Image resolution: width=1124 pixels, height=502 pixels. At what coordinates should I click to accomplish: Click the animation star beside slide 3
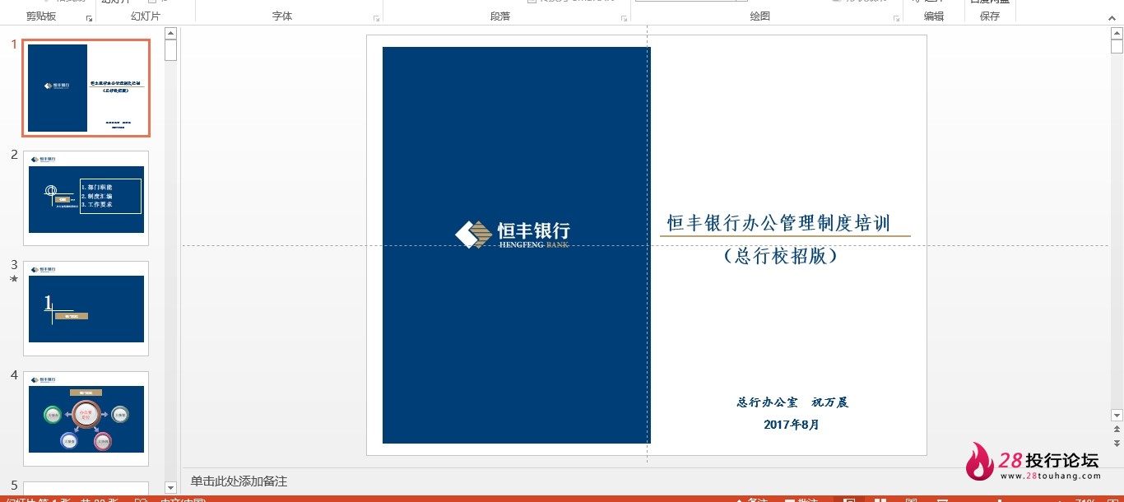point(13,279)
